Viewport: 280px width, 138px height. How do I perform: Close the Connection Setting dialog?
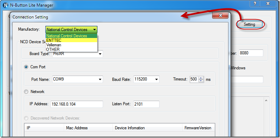click(220, 15)
